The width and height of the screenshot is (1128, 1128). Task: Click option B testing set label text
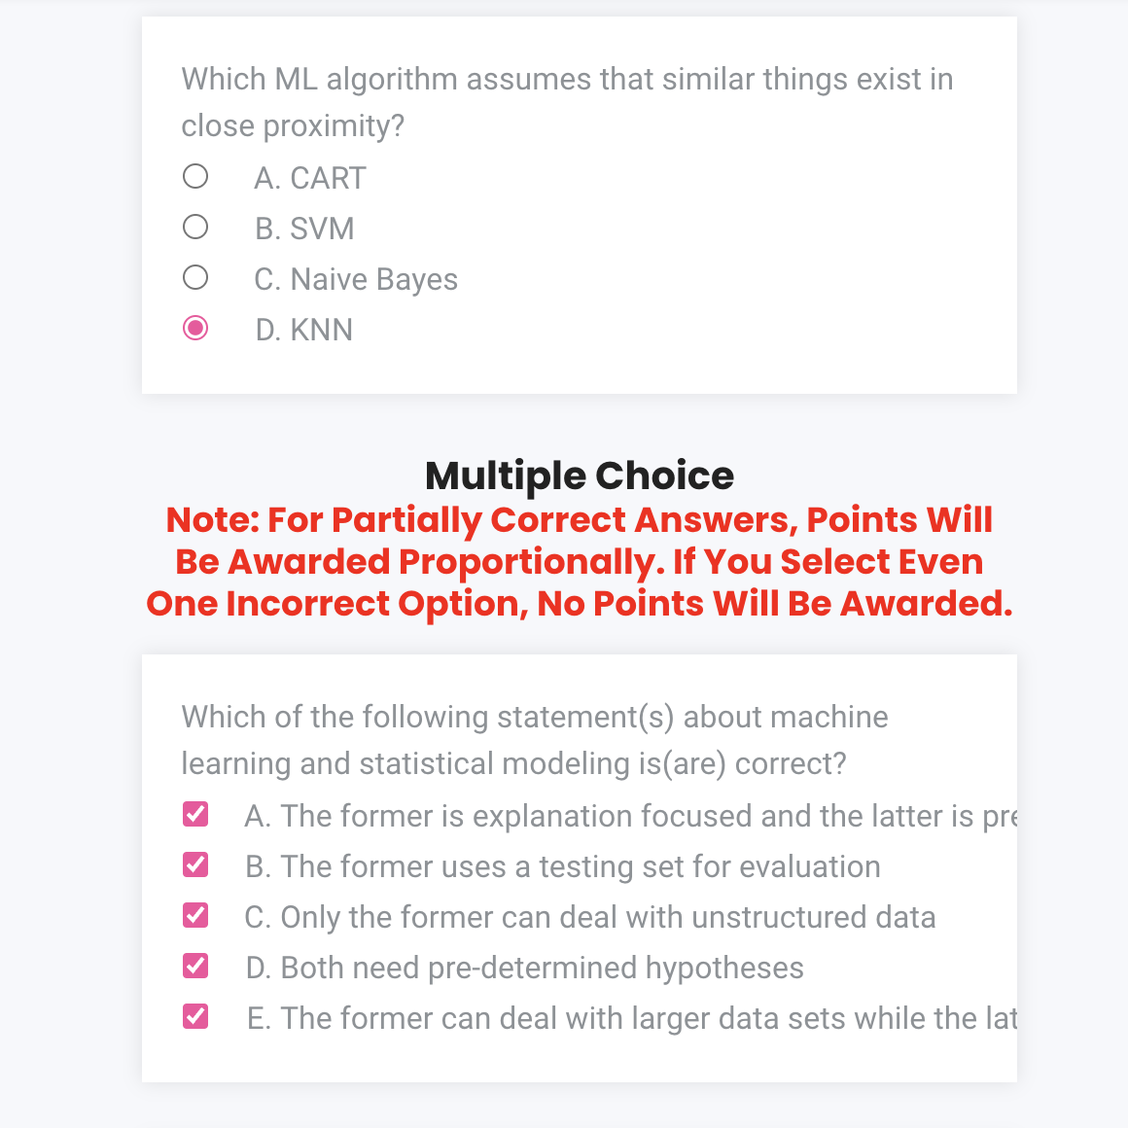(562, 866)
